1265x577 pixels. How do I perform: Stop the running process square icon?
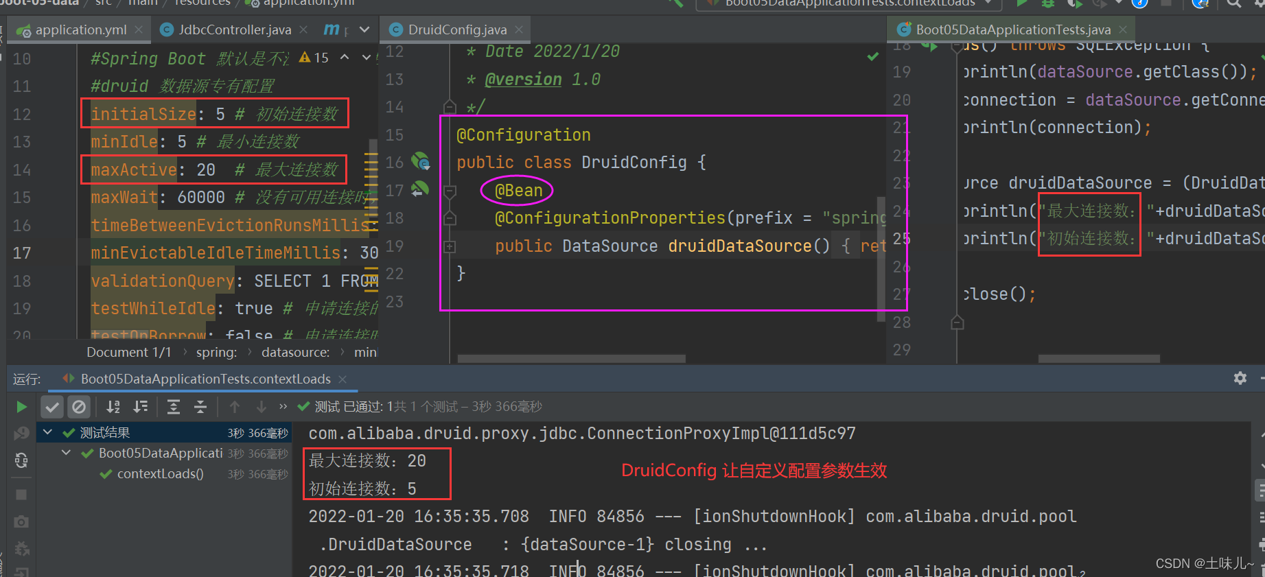(x=21, y=495)
